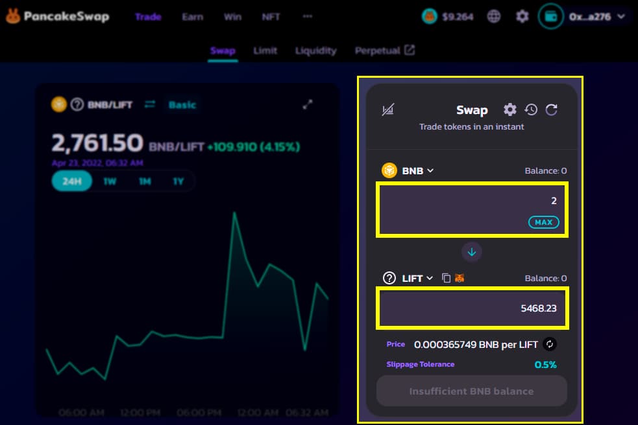The height and width of the screenshot is (425, 638).
Task: Invert the price with the swap-rate icon
Action: point(550,344)
